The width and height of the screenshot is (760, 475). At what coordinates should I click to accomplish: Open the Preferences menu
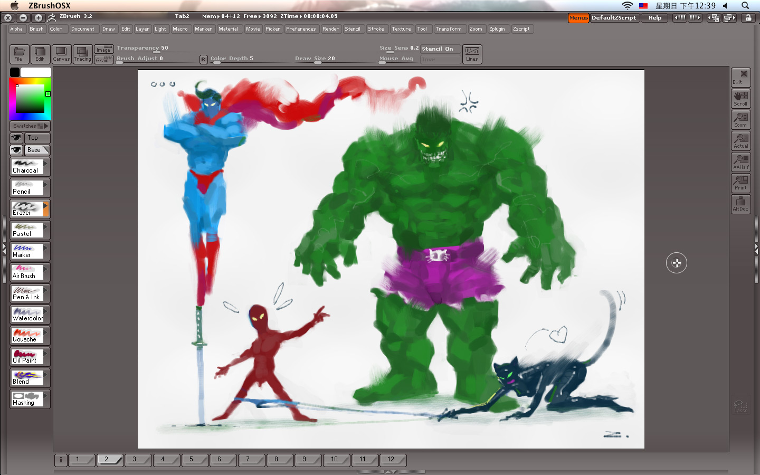301,29
